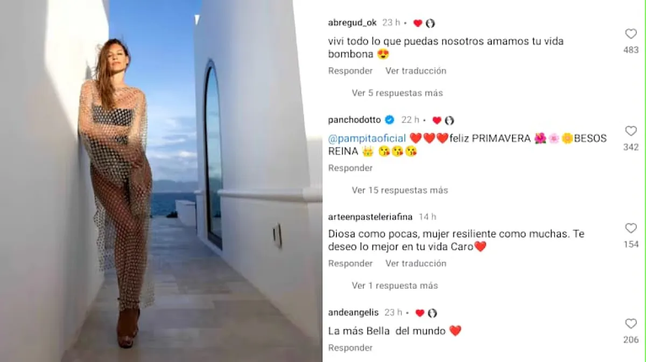Viewport: 646px width, 362px height.
Task: Open the andeangelis username profile
Action: coord(353,312)
